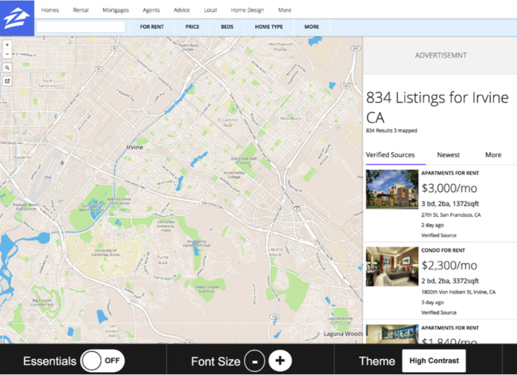Open the Rental menu
This screenshot has height=375, width=517.
(x=81, y=10)
